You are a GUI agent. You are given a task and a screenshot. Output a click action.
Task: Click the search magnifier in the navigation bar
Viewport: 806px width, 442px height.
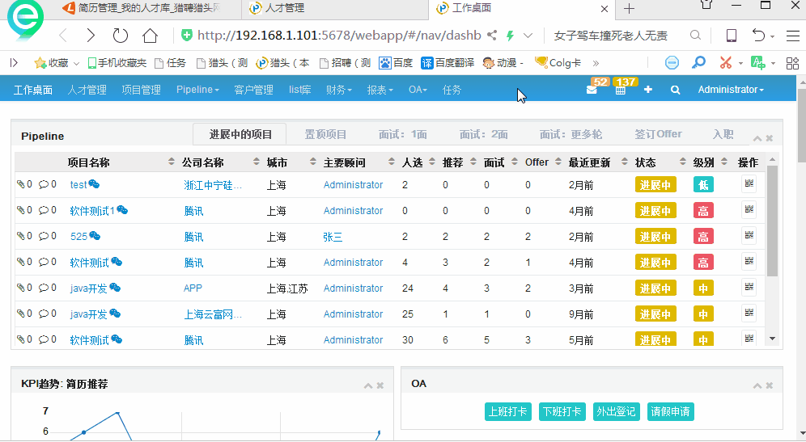[676, 90]
